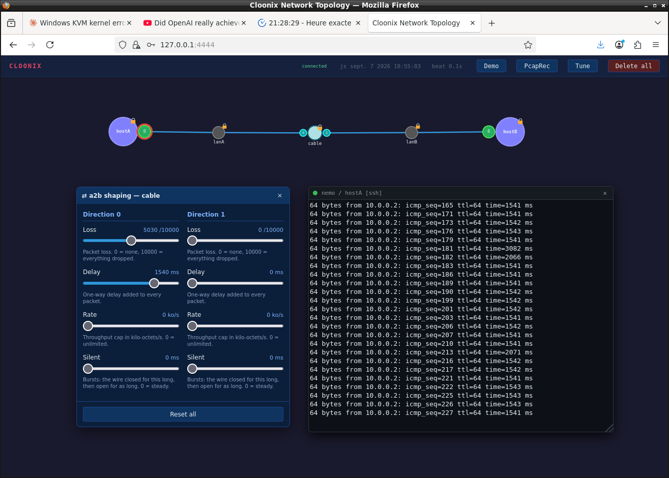Click the PcapRec button
The width and height of the screenshot is (669, 478).
(537, 66)
